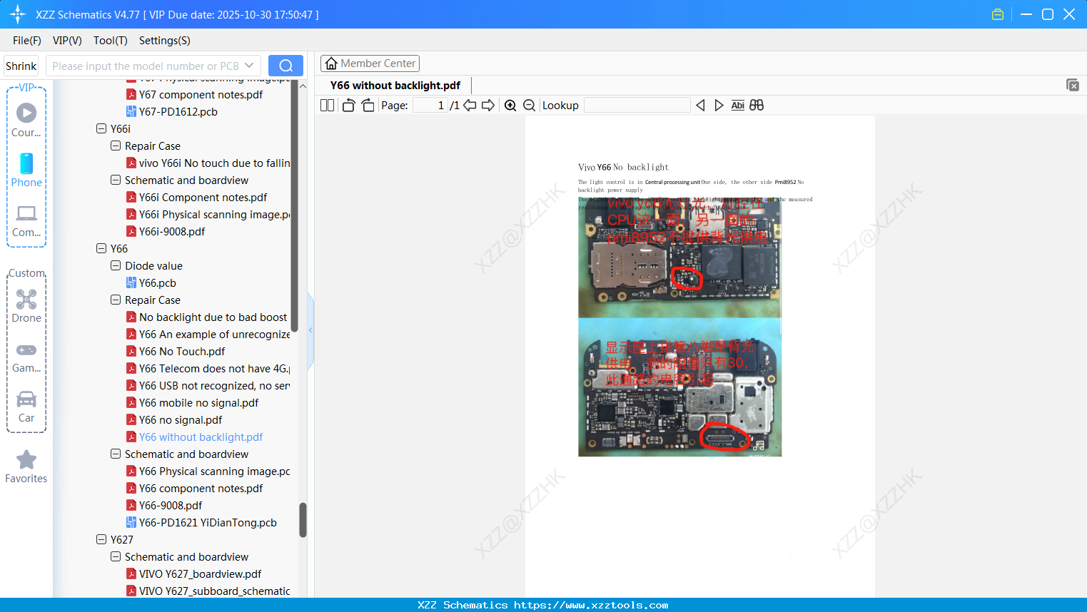
Task: Click the Page number field
Action: tap(430, 106)
